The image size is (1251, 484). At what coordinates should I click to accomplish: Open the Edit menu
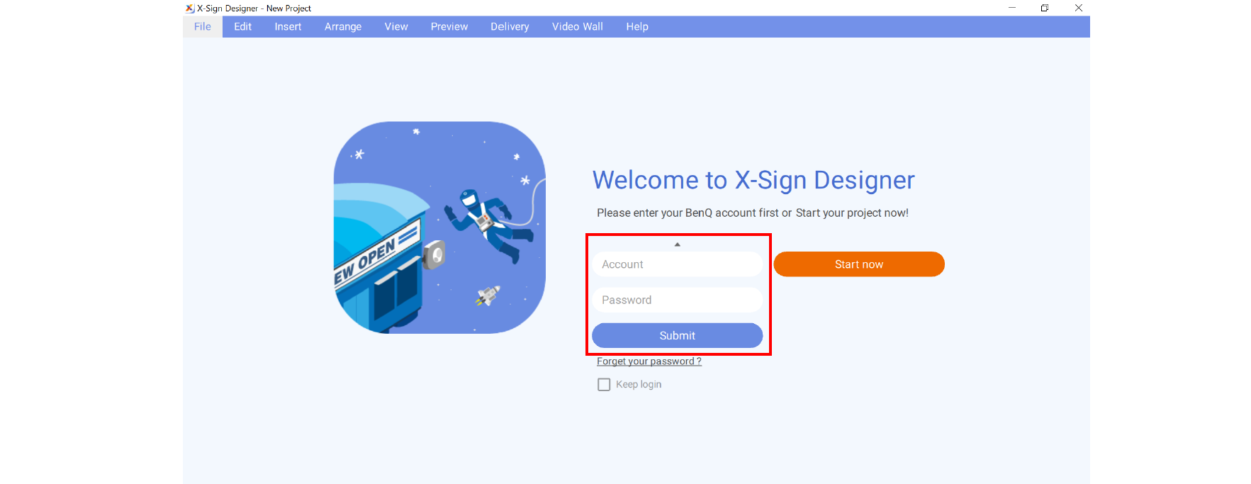pyautogui.click(x=242, y=27)
